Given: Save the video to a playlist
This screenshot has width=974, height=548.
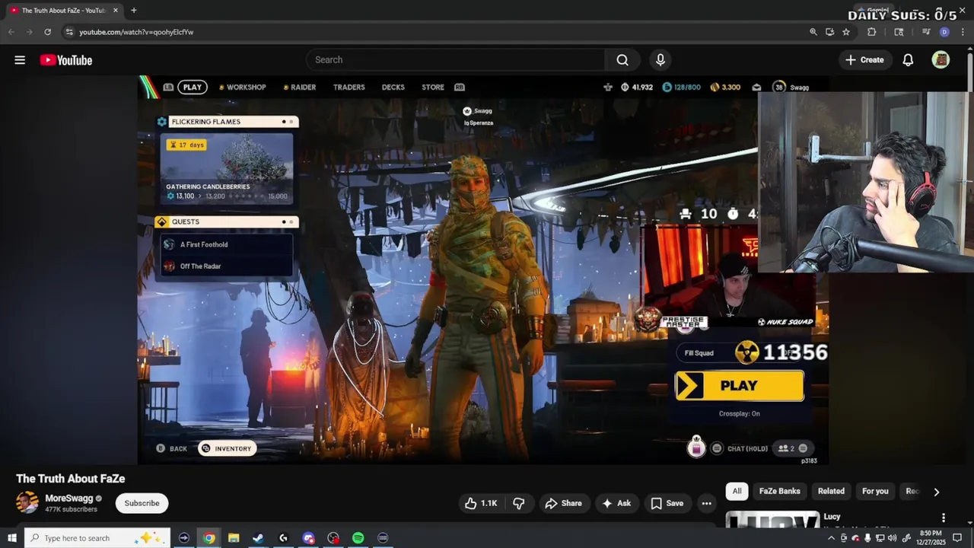Looking at the screenshot, I should point(667,503).
